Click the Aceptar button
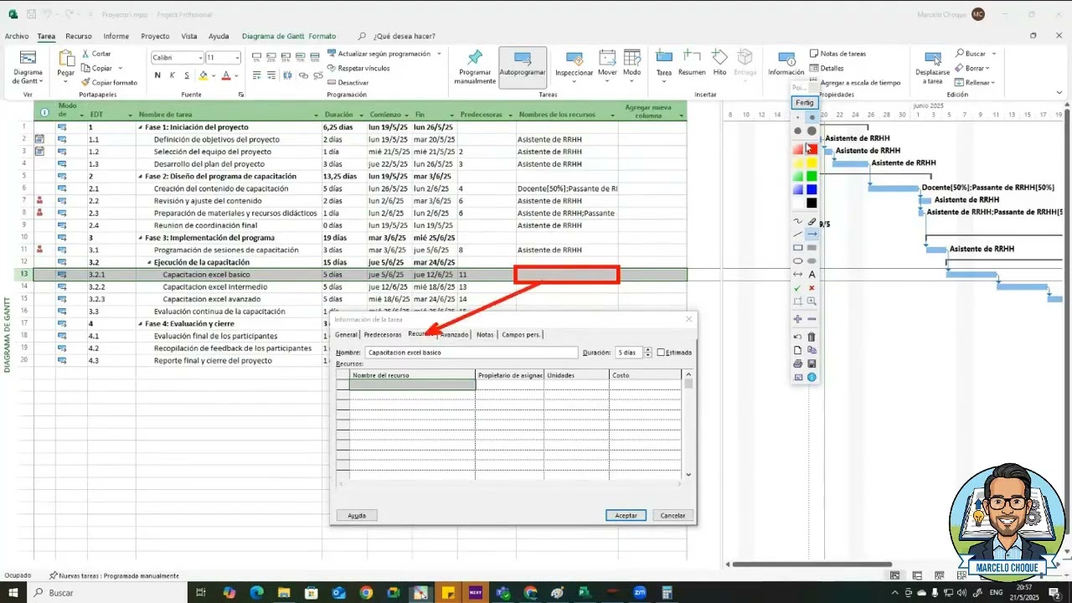1072x603 pixels. point(626,515)
